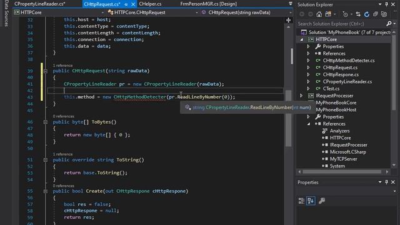Close the CHttpRequest.cs tab
The image size is (400, 225).
133,4
